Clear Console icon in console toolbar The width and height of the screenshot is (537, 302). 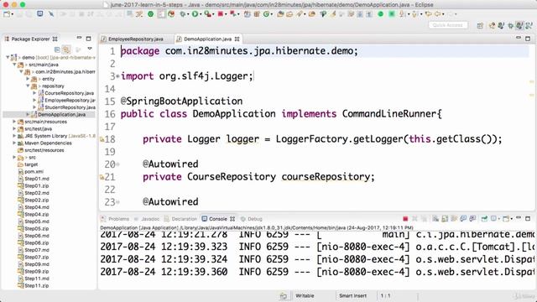pos(435,218)
